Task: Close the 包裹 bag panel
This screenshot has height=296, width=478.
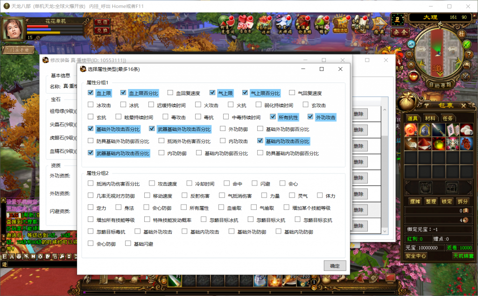Action: click(464, 106)
